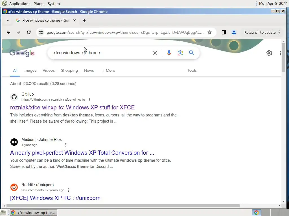The height and width of the screenshot is (216, 289).
Task: Click the scroll down arrow
Action: [x=283, y=201]
